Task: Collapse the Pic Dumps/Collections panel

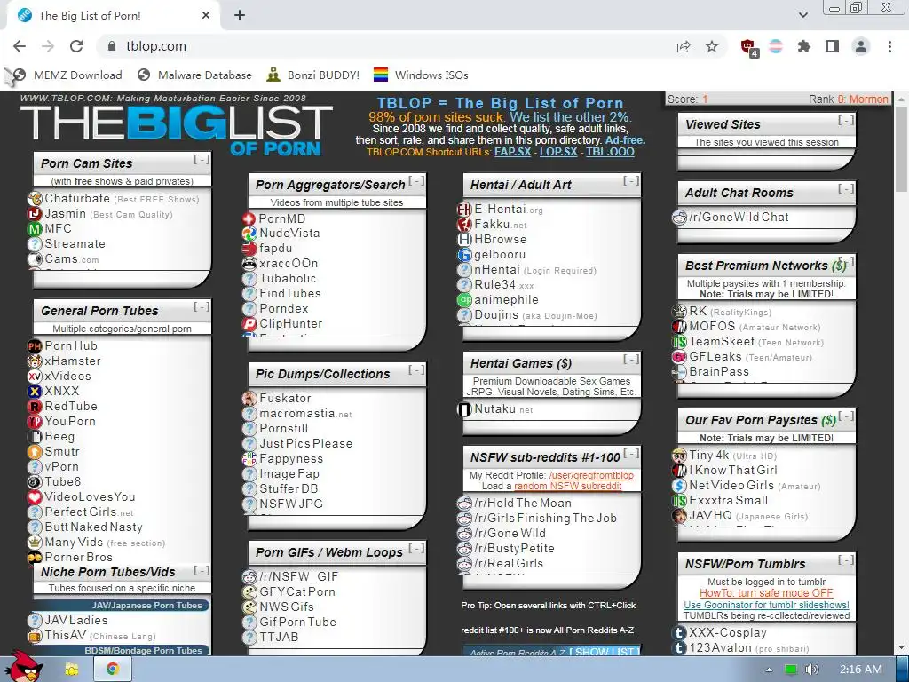Action: click(x=416, y=370)
